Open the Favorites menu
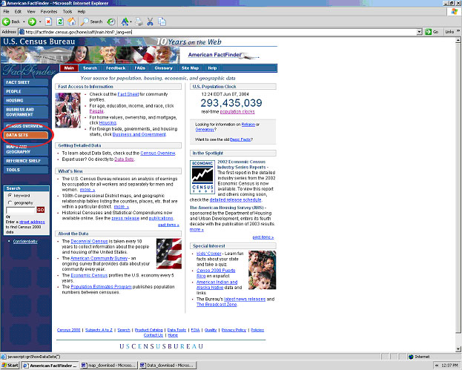462x370 pixels. pyautogui.click(x=49, y=11)
